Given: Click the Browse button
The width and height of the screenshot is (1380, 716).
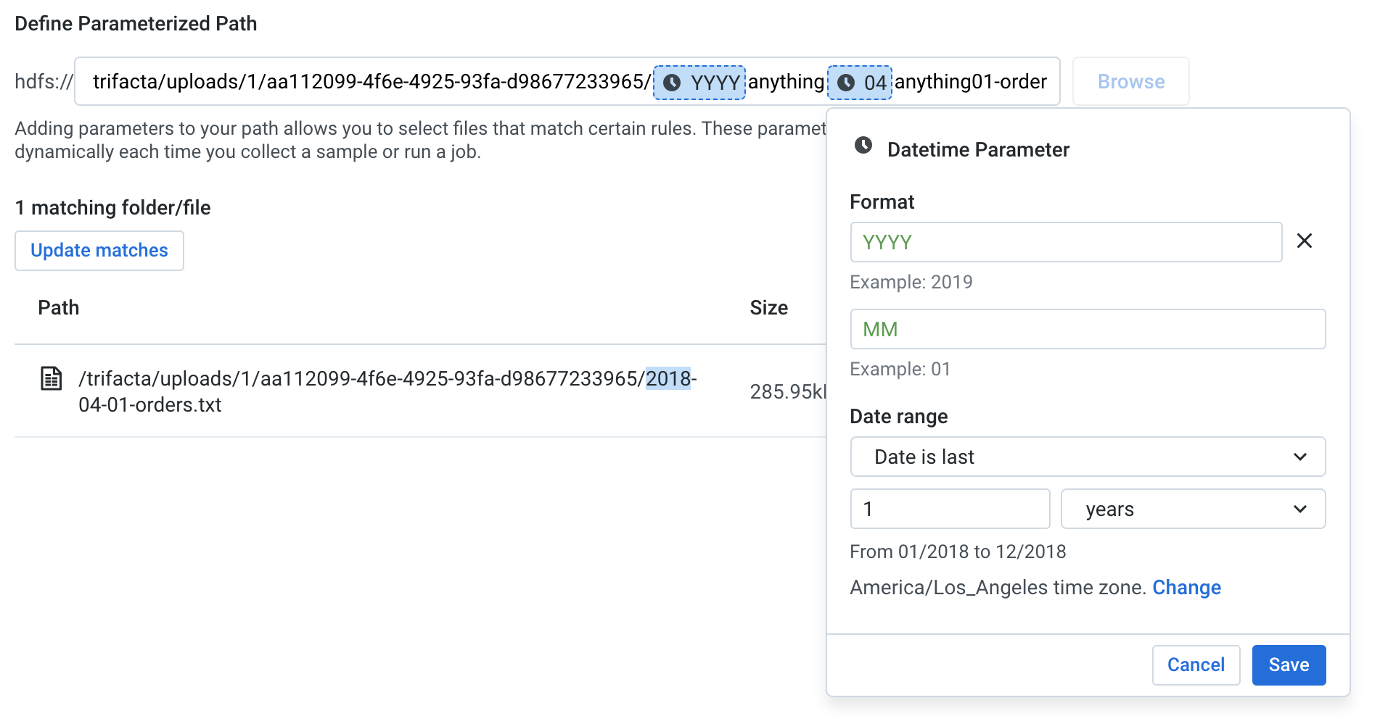Looking at the screenshot, I should 1130,81.
